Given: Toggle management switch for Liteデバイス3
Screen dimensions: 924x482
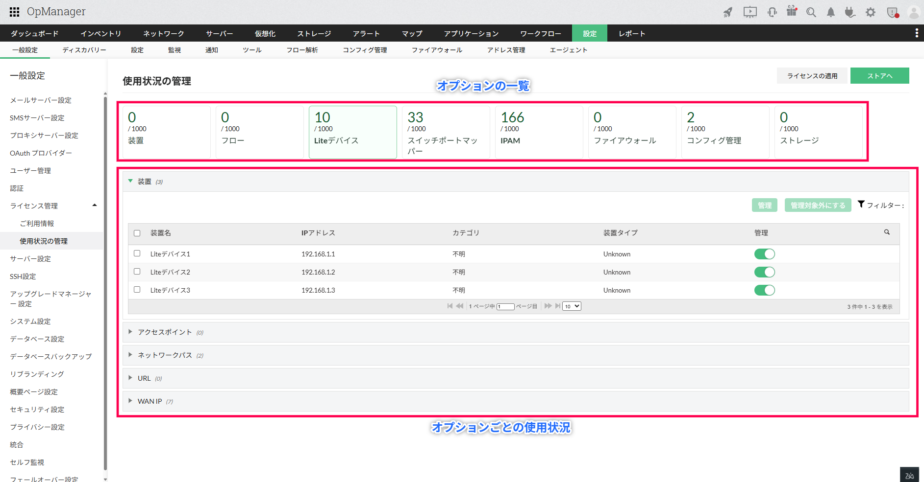Looking at the screenshot, I should (x=764, y=290).
